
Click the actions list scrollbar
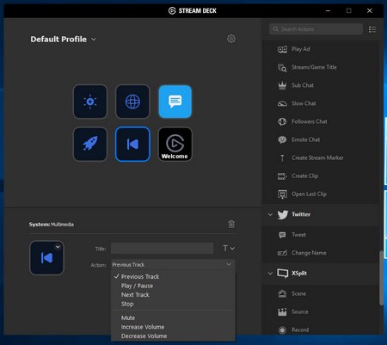pyautogui.click(x=381, y=278)
